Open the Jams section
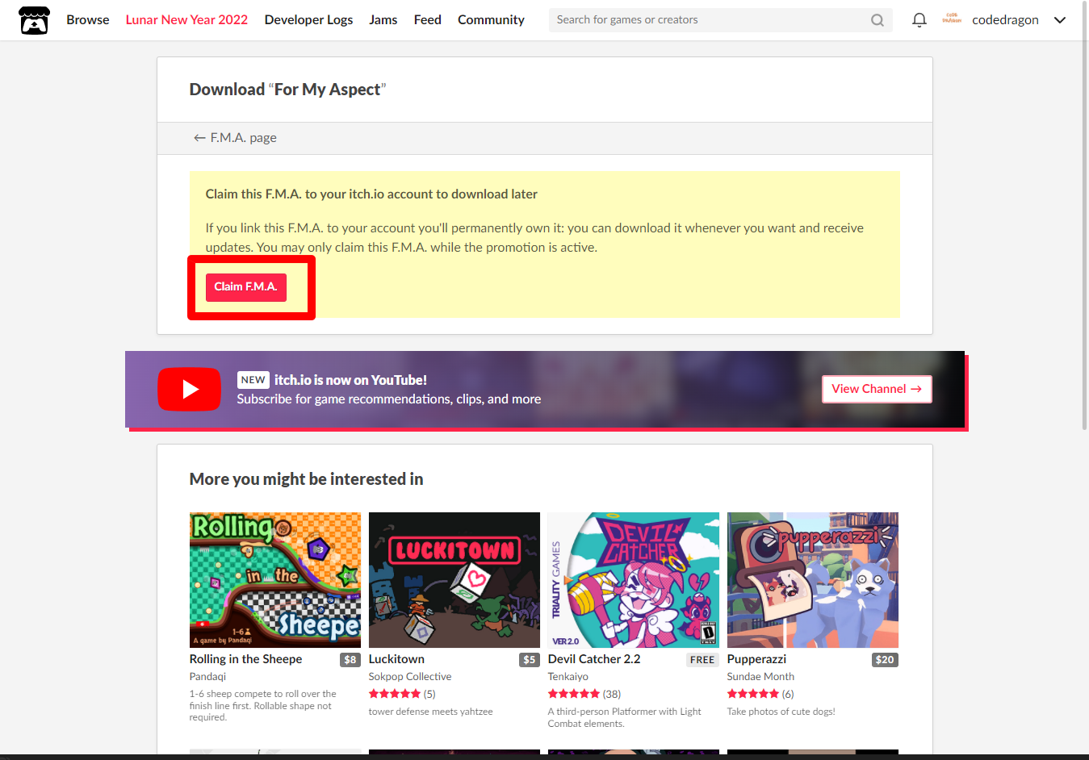Screen dimensions: 1089x760 383,20
